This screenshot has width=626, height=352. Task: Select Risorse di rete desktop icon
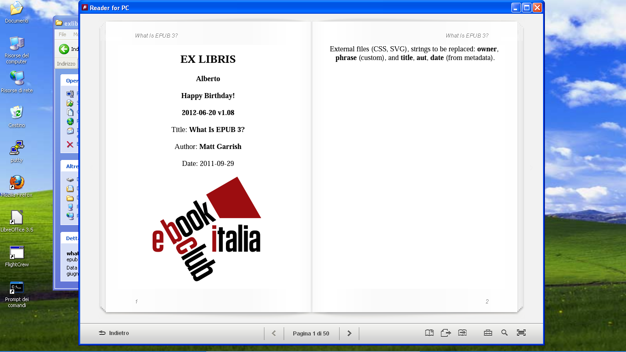coord(17,82)
